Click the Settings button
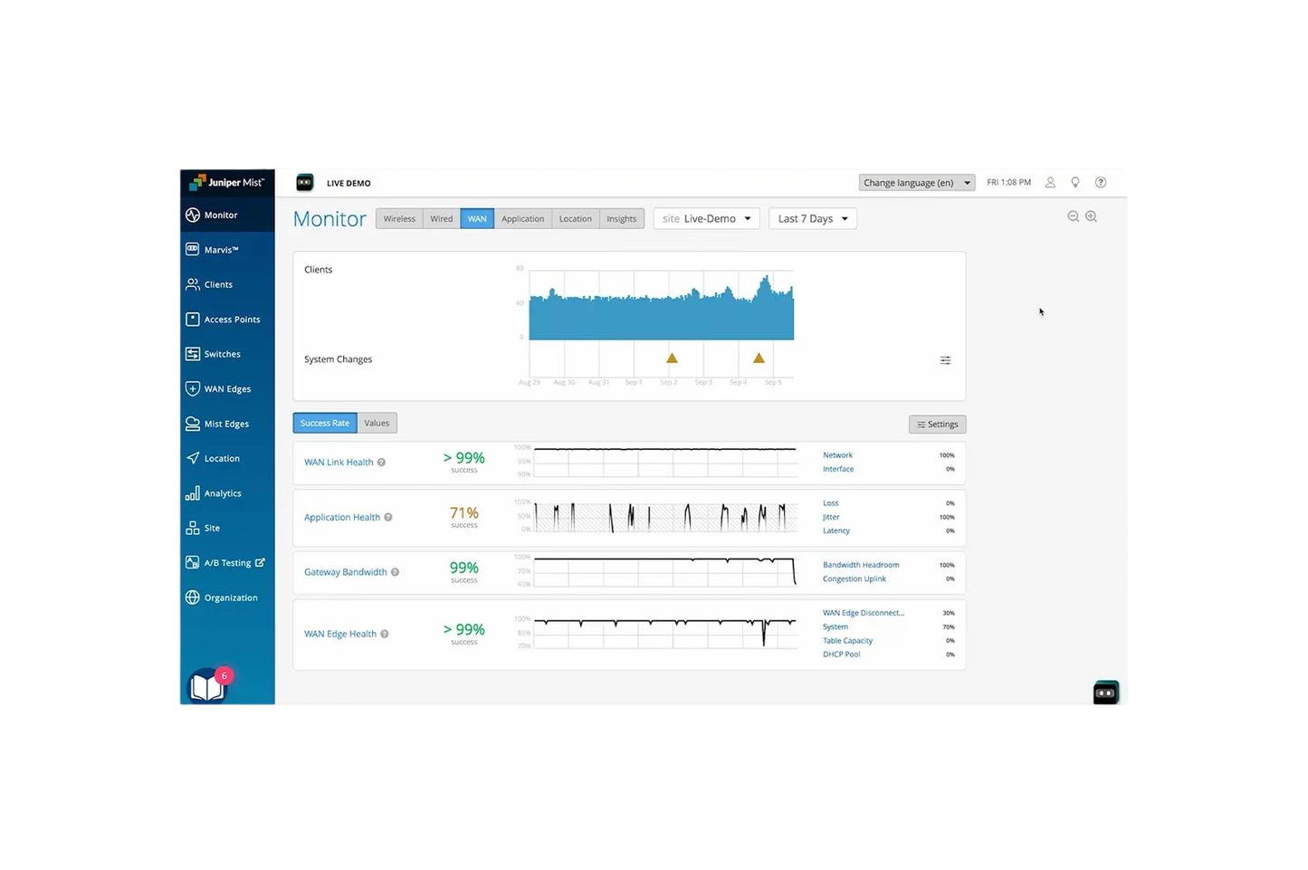The image size is (1308, 870). 937,425
